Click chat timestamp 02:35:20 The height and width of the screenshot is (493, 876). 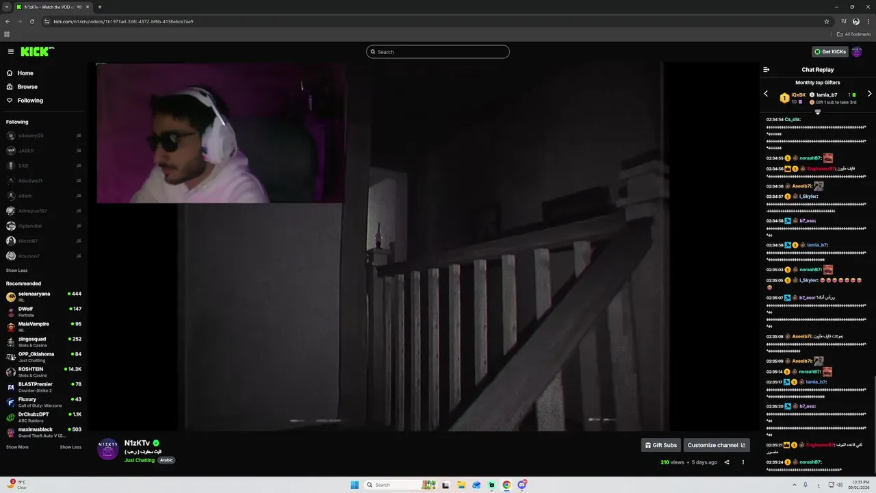(x=775, y=406)
